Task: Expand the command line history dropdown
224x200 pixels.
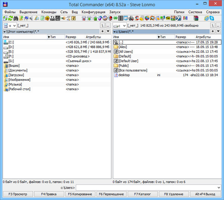Action: (218, 187)
